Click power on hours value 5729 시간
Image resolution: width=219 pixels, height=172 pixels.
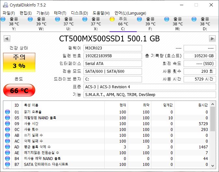tap(200, 79)
